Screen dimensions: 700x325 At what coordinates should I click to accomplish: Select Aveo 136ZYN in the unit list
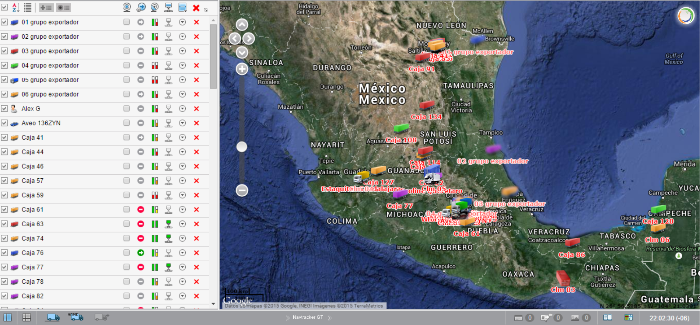[x=41, y=123]
